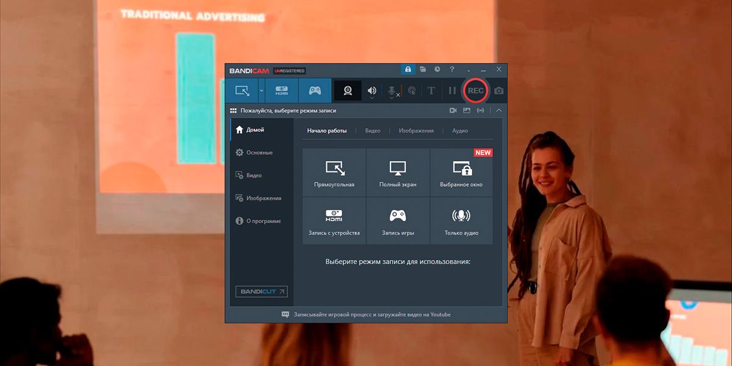Screen dimensions: 732x366
Task: Mute the speaker audio icon
Action: pyautogui.click(x=372, y=90)
